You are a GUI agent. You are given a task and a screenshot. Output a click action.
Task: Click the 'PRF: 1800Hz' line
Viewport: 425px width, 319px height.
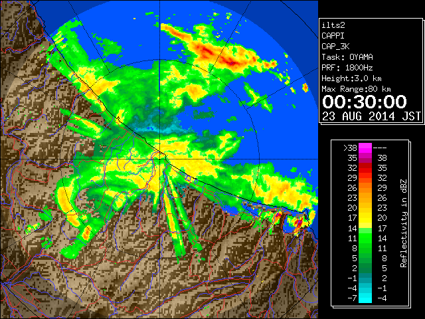[347, 68]
